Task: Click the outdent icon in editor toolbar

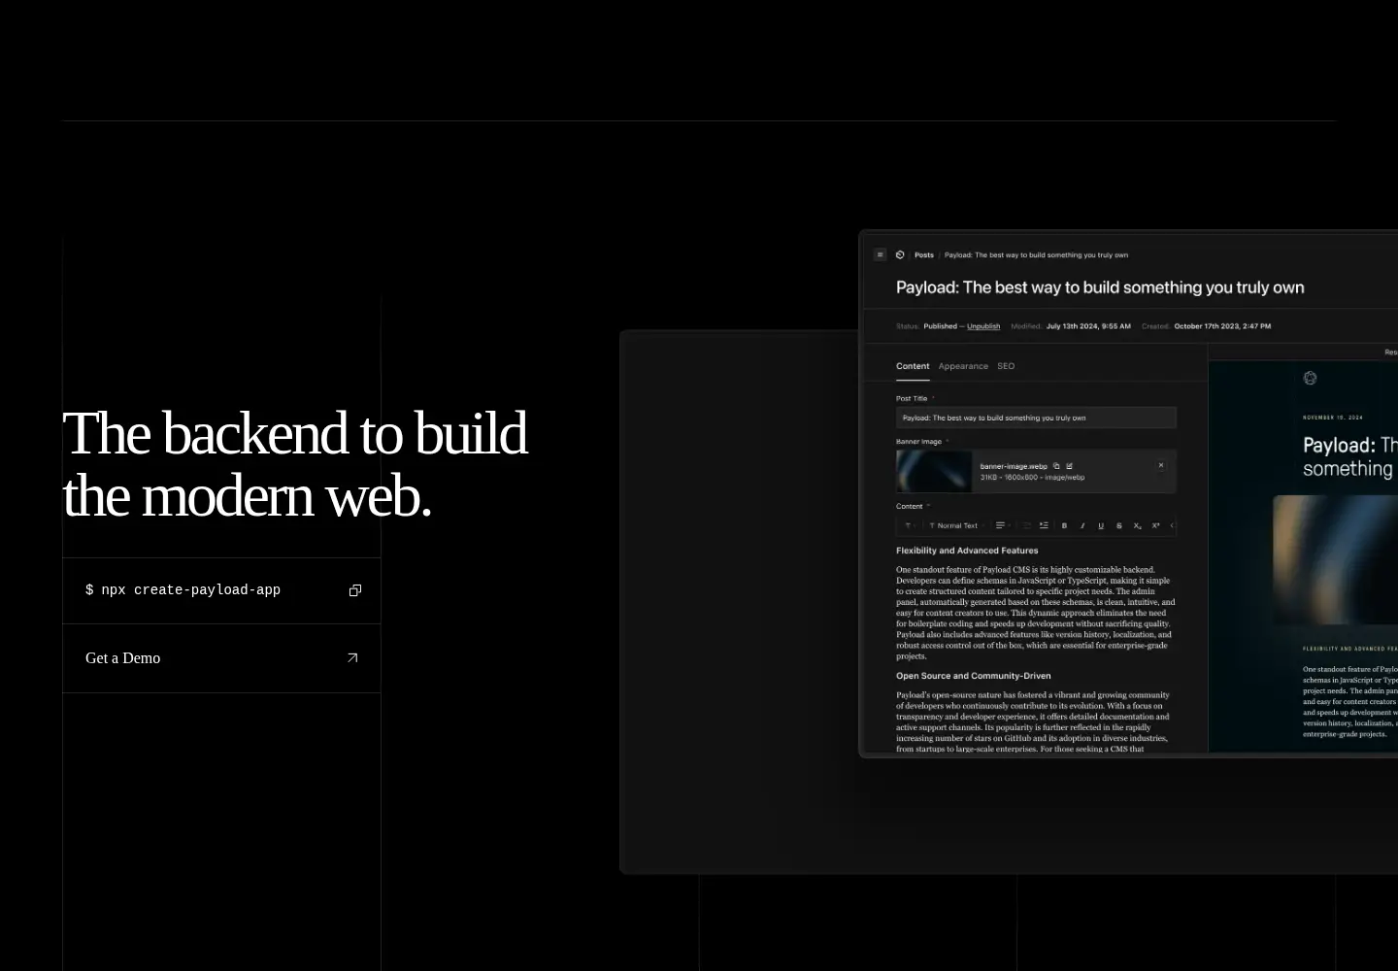Action: tap(1027, 525)
